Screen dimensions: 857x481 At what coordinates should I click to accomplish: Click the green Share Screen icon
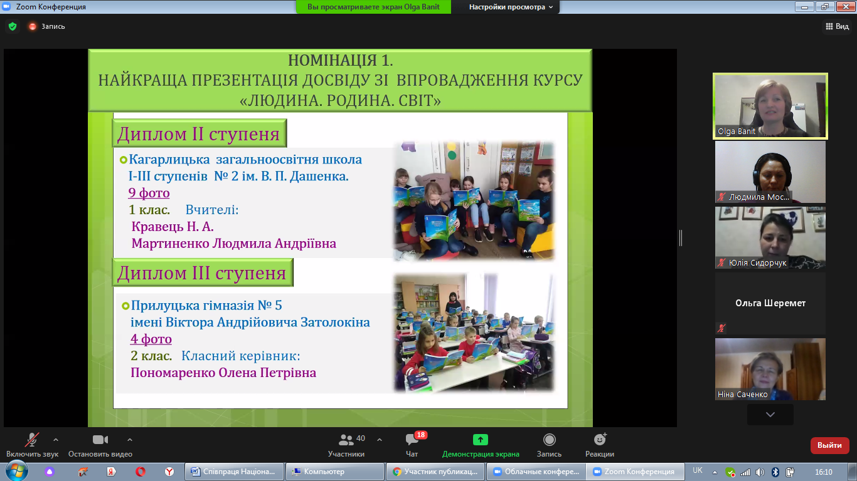481,440
